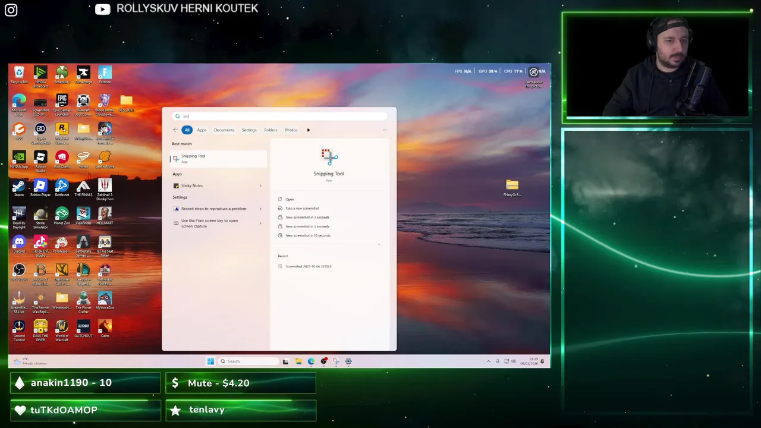Image resolution: width=761 pixels, height=428 pixels.
Task: Open CurseForge desktop shortcut
Action: [83, 75]
